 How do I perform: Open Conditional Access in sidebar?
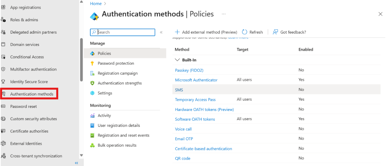(27, 57)
